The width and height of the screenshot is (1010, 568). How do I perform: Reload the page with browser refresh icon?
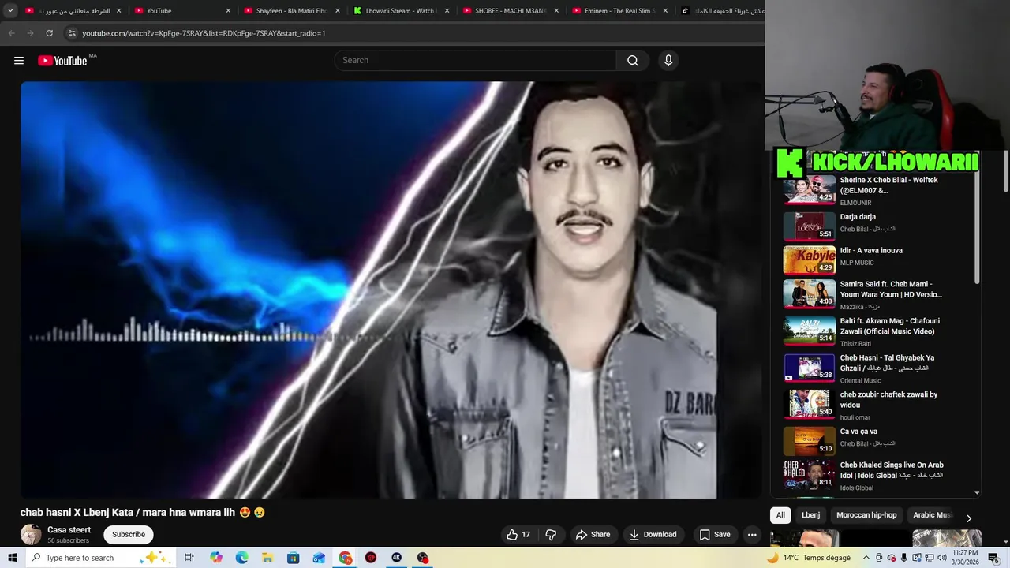(x=49, y=33)
